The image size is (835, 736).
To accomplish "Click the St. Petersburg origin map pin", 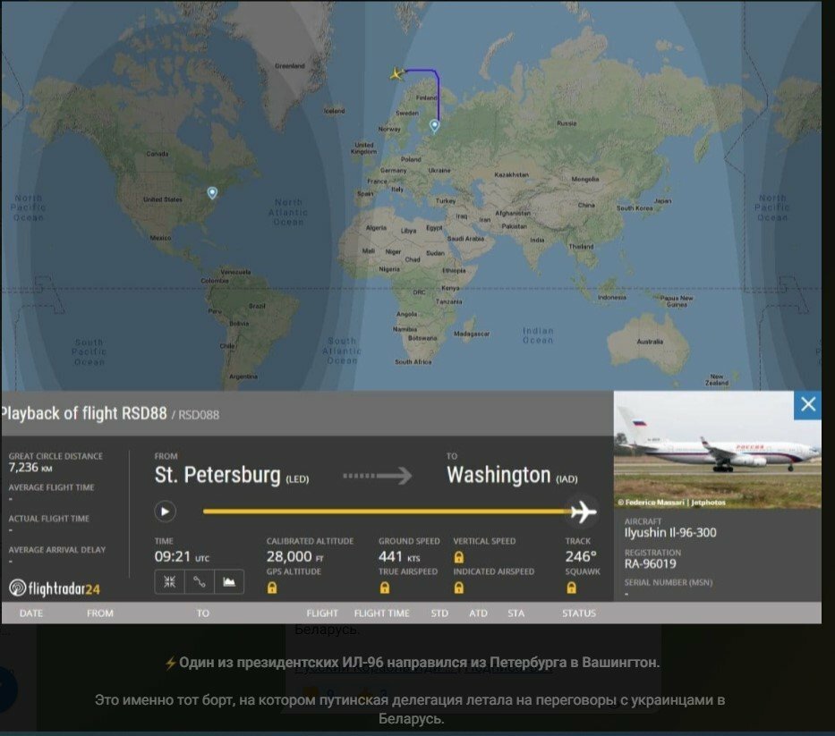I will 435,126.
